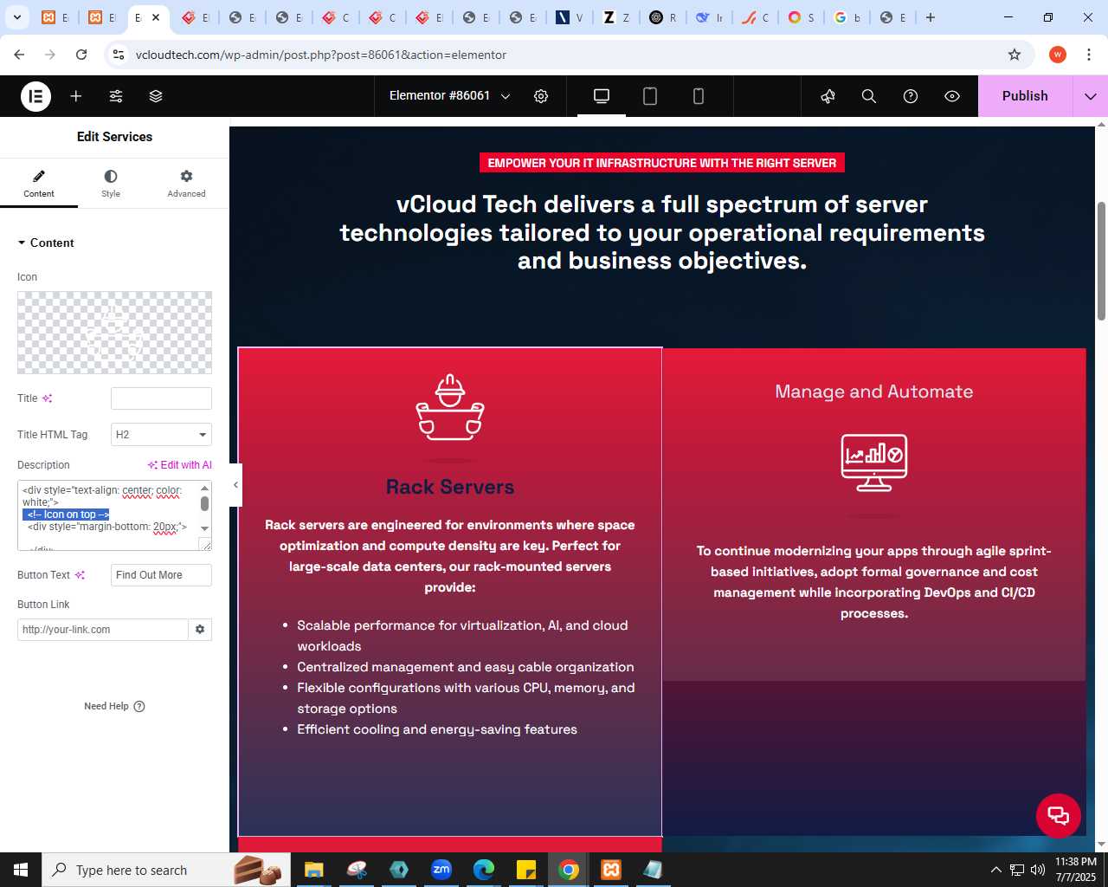Click the Manage and Automate heading

coord(874,392)
